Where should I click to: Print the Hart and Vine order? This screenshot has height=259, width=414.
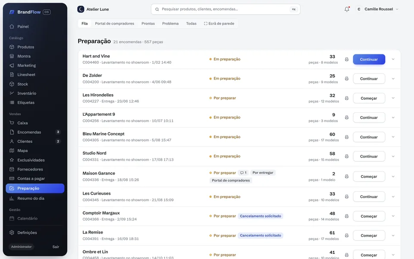point(347,60)
